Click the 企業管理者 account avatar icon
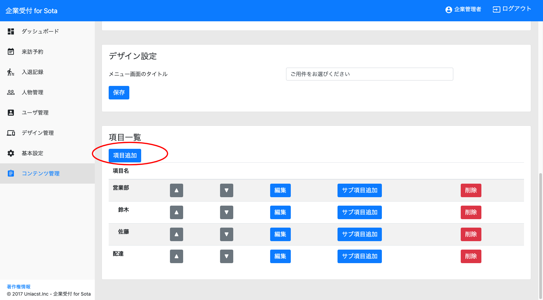The height and width of the screenshot is (300, 543). 449,10
